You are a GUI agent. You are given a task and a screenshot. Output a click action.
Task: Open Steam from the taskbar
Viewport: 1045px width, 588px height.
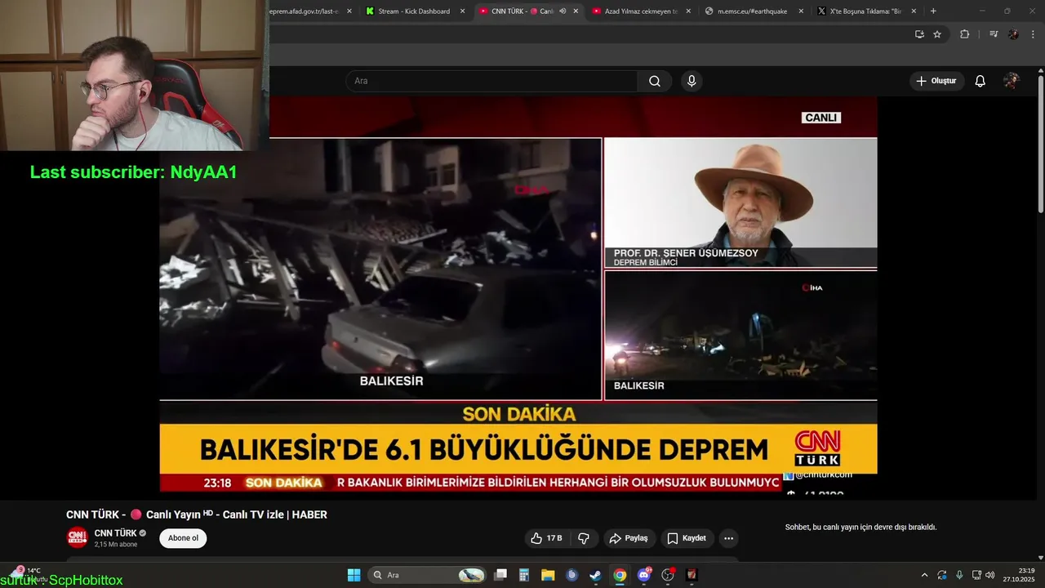tap(596, 575)
